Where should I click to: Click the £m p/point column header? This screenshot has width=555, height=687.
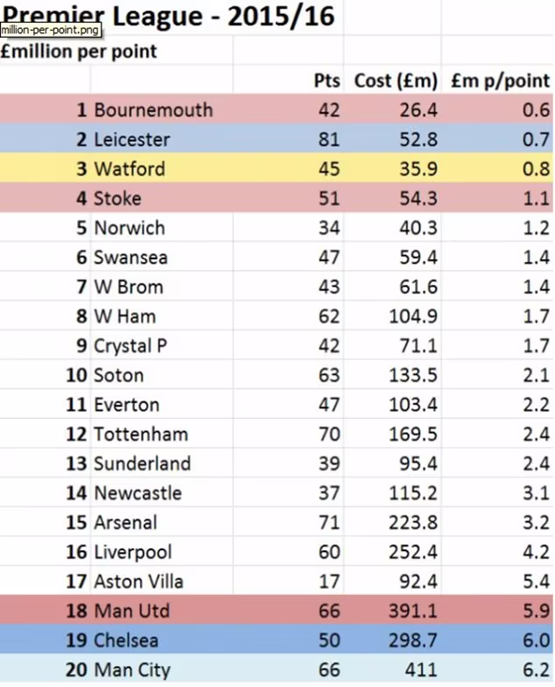(501, 81)
